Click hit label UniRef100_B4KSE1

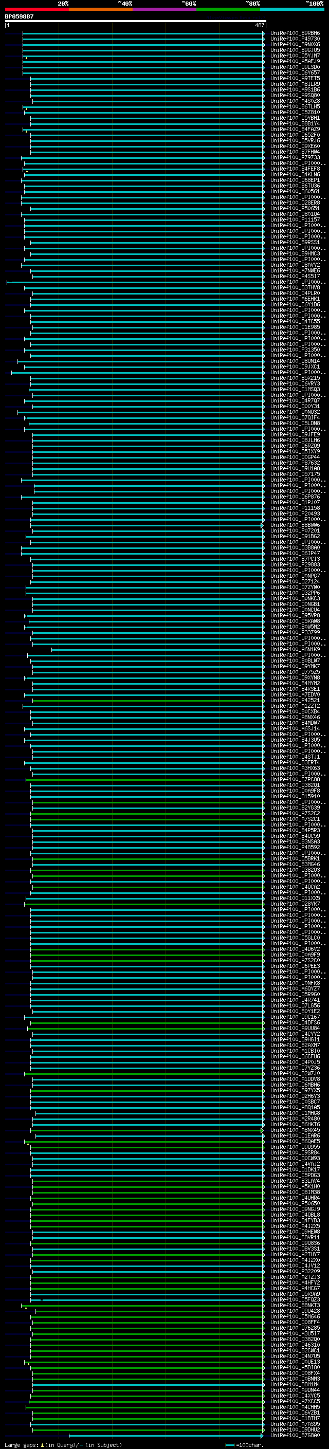click(295, 689)
